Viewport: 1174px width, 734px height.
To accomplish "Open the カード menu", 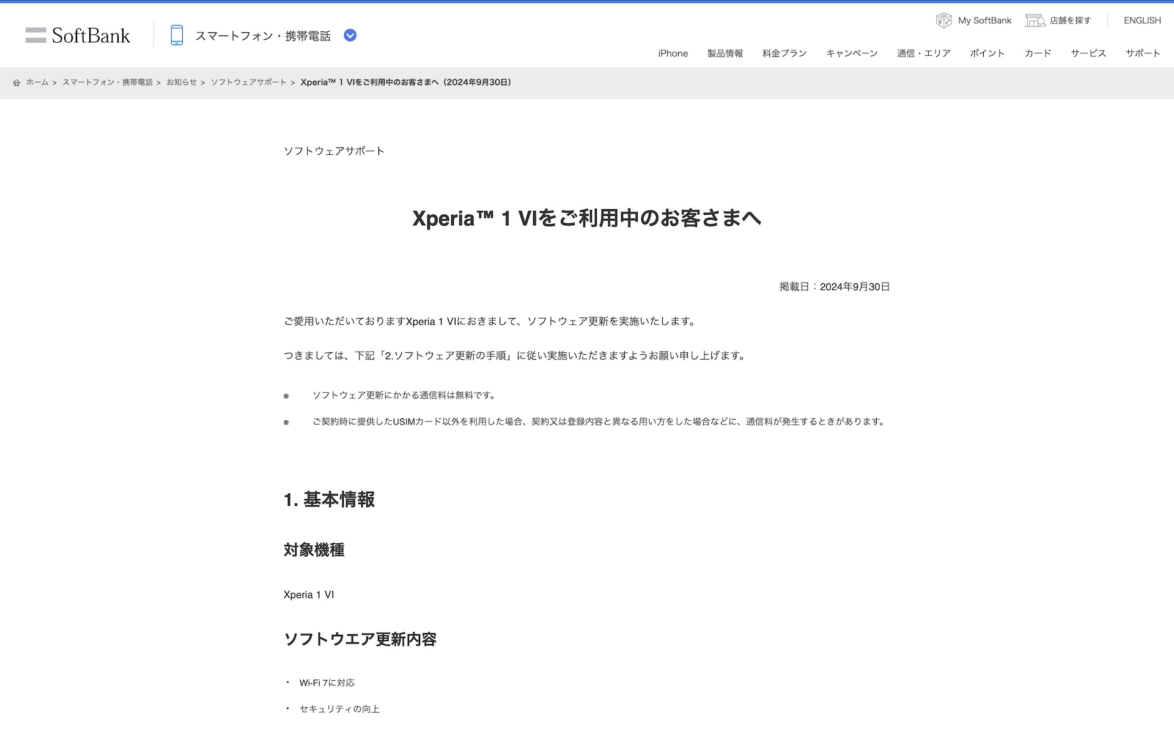I will coord(1038,53).
